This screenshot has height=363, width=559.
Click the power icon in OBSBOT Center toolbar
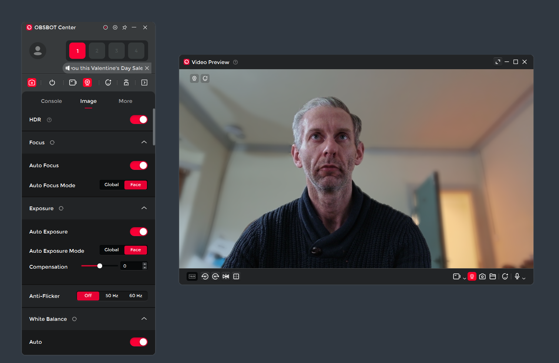(x=52, y=83)
